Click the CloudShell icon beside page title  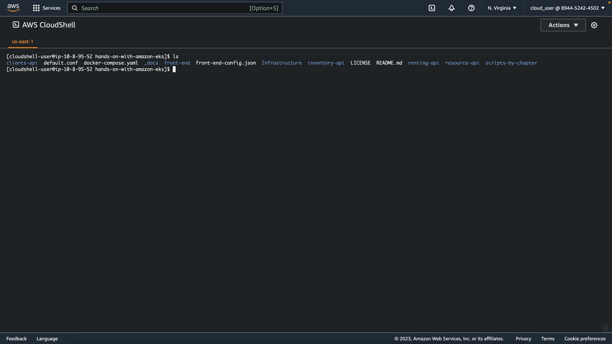point(16,25)
